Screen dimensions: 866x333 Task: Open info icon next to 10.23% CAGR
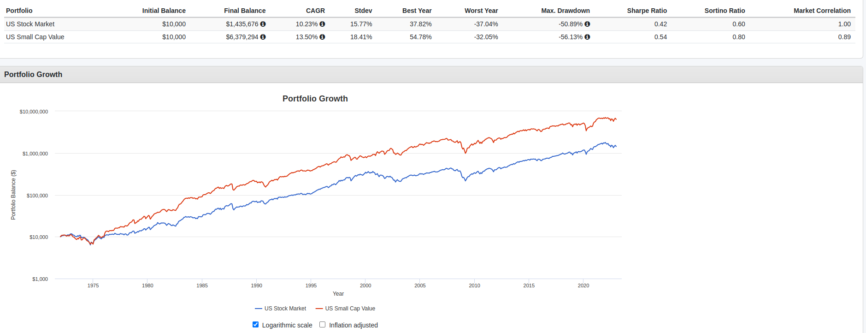pos(322,24)
